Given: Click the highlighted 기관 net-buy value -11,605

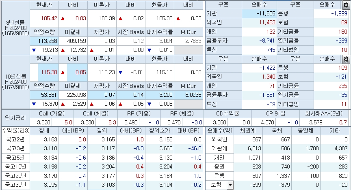Looking at the screenshot, I should pyautogui.click(x=258, y=14).
